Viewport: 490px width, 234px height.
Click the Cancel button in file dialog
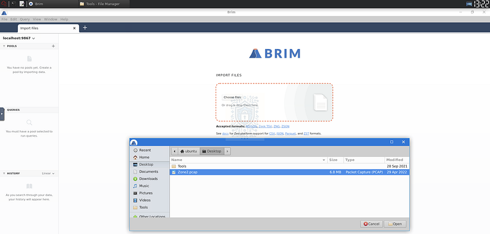(x=371, y=224)
